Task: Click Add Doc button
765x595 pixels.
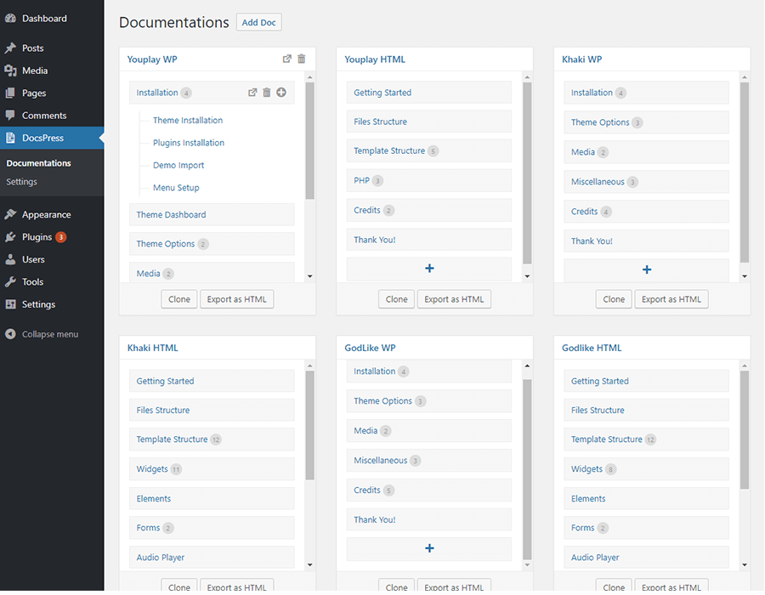Action: click(259, 22)
